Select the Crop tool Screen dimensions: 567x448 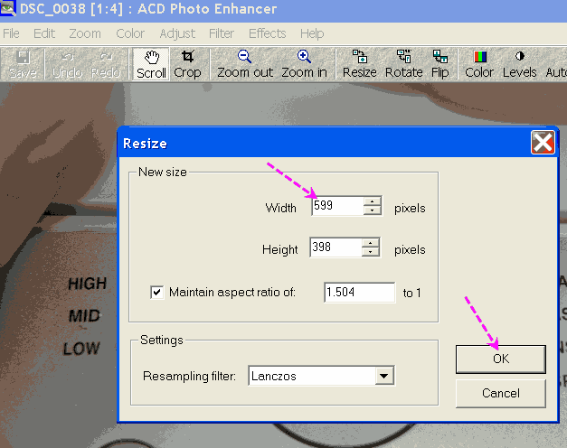coord(187,64)
